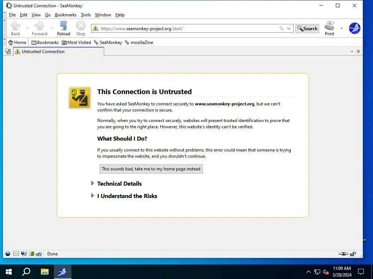
Task: Close the current tab
Action: (358, 52)
